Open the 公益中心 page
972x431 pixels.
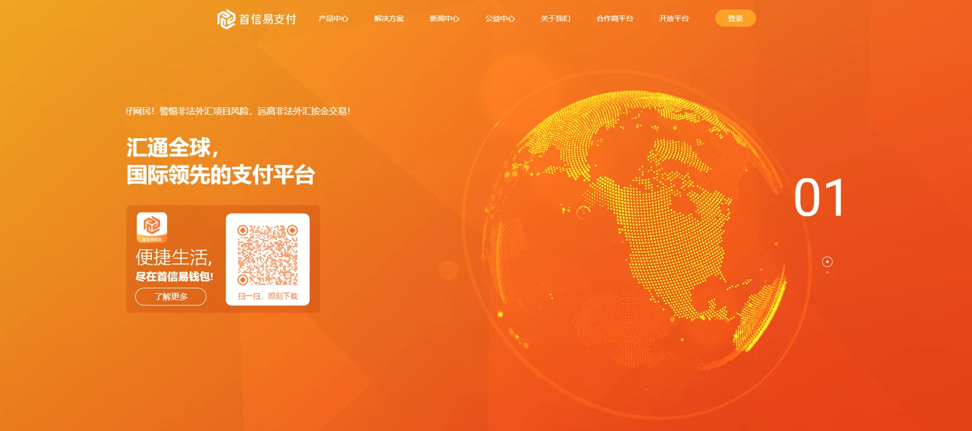(500, 19)
